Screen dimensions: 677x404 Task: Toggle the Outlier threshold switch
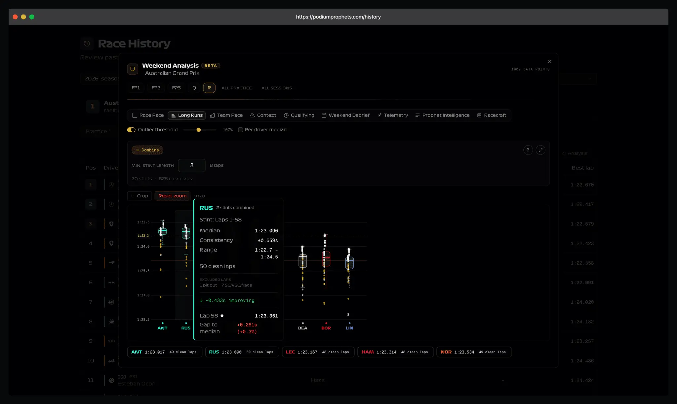(131, 130)
